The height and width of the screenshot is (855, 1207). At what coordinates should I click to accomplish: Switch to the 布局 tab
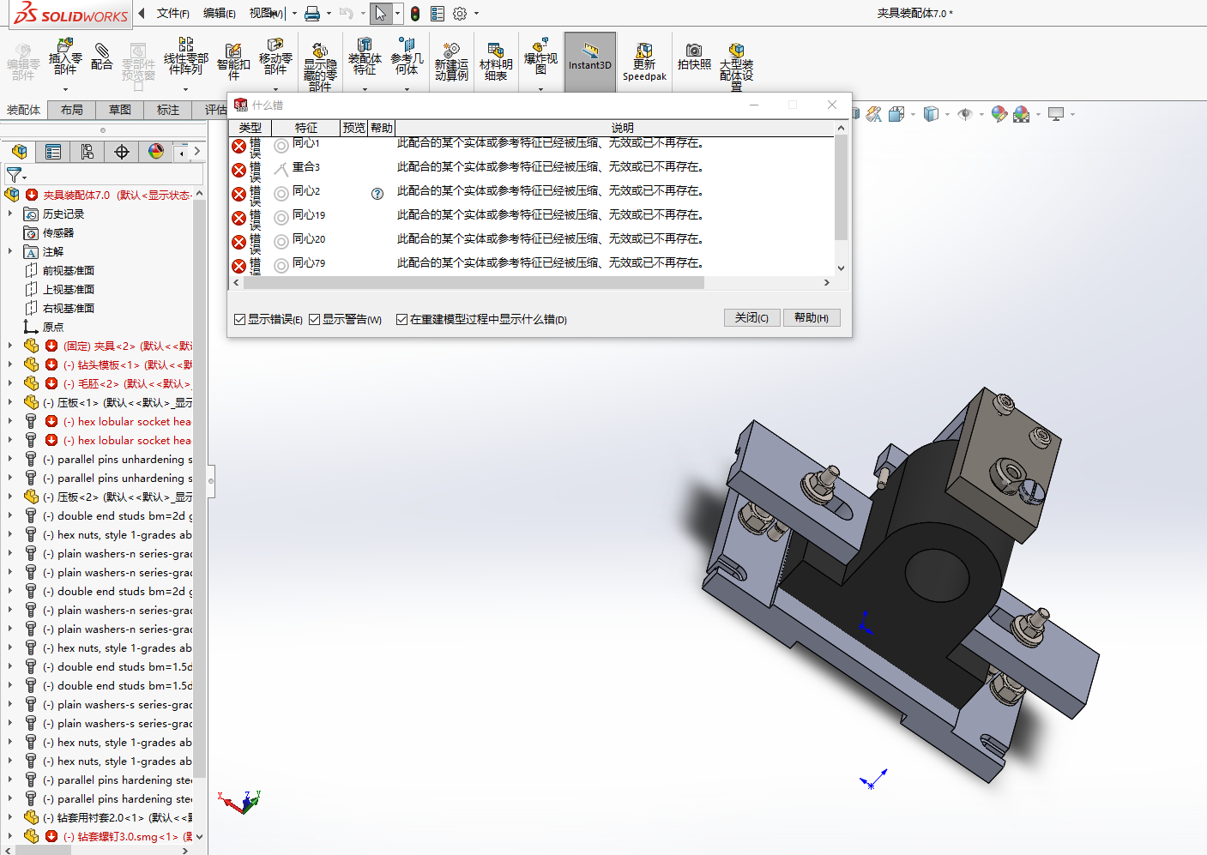[72, 110]
